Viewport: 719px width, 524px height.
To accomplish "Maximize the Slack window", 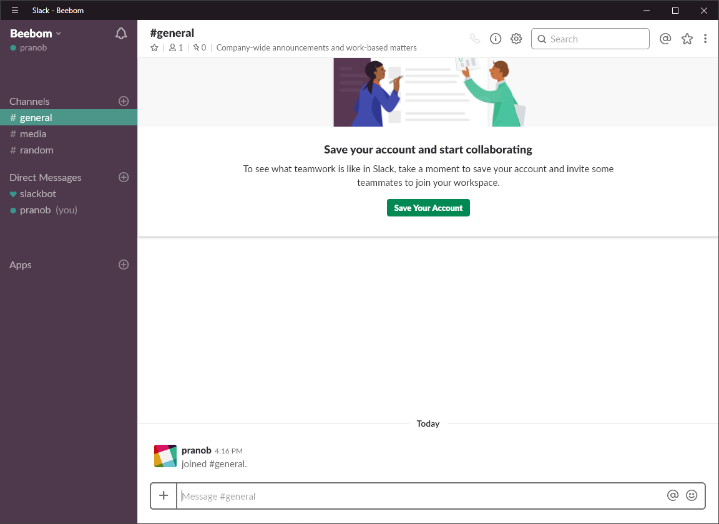I will coord(675,10).
